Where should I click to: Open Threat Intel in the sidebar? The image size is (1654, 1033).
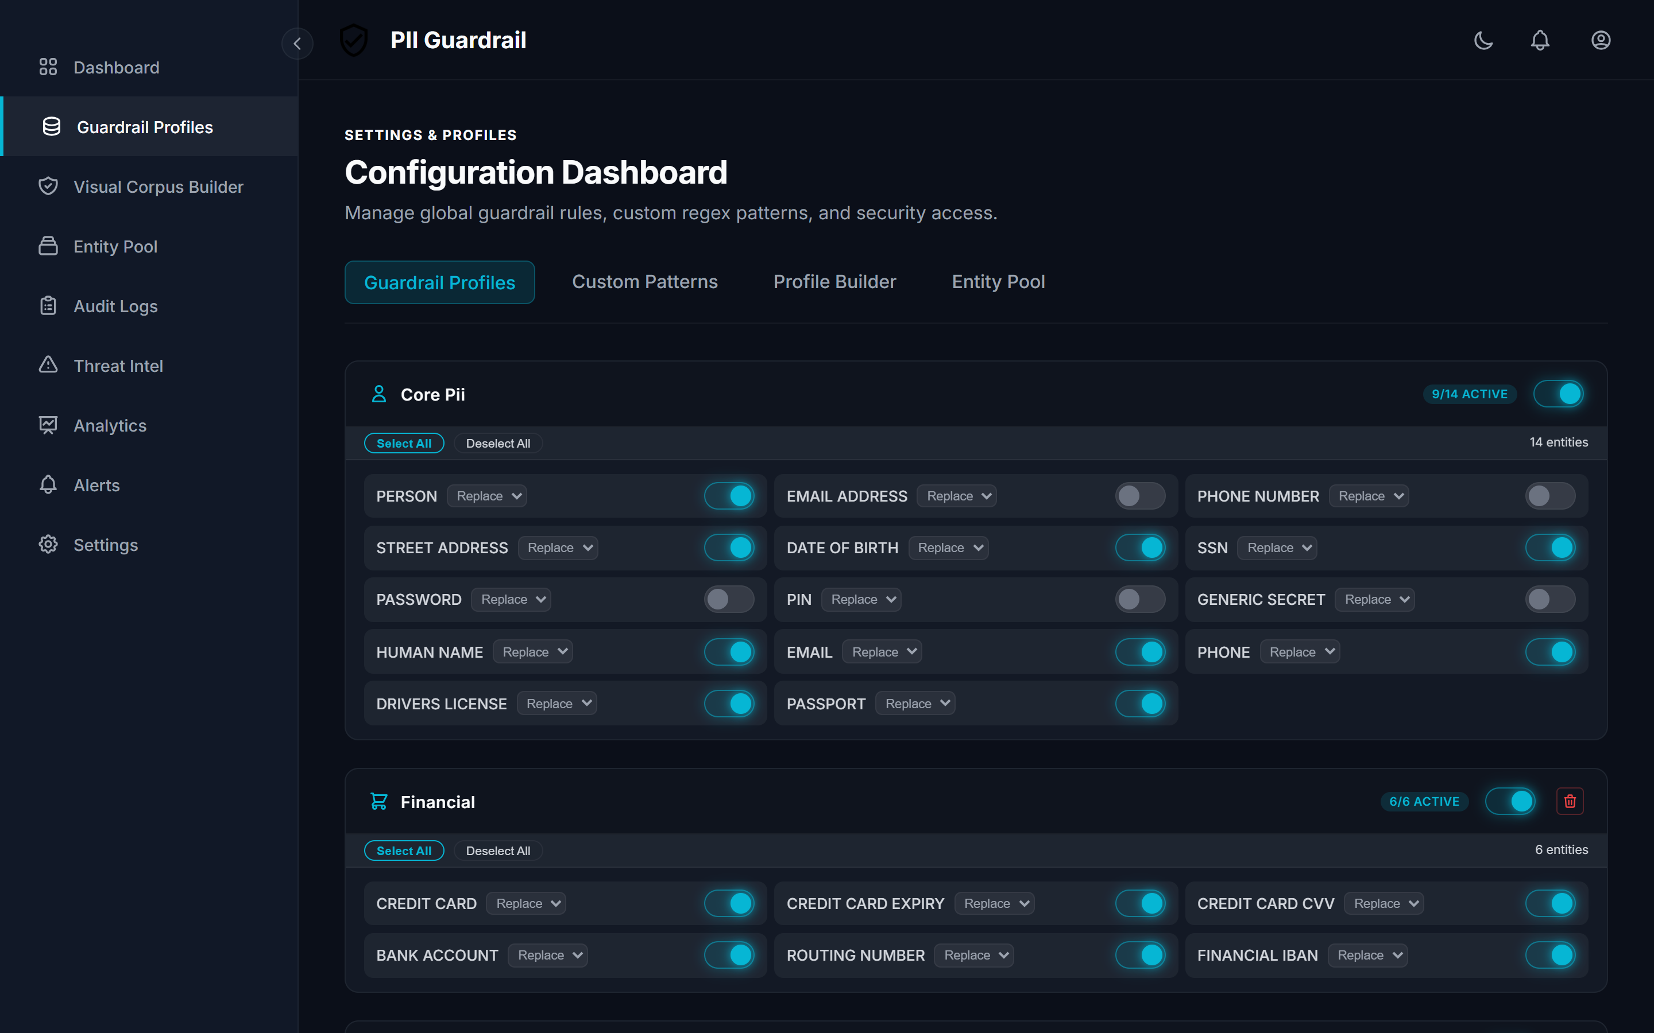(149, 365)
